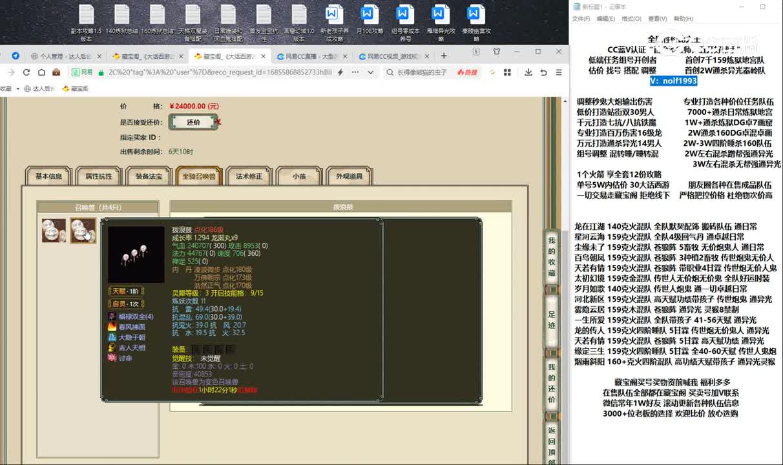Open Notepad 格式(O) menu
Screen dimensions: 783x465
point(631,19)
